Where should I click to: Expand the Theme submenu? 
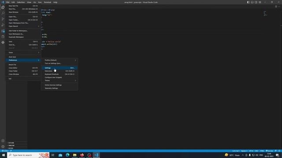tap(60, 80)
